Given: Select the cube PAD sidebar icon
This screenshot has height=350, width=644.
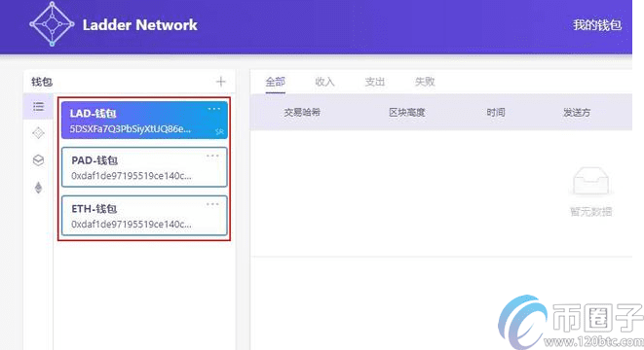Looking at the screenshot, I should [38, 160].
